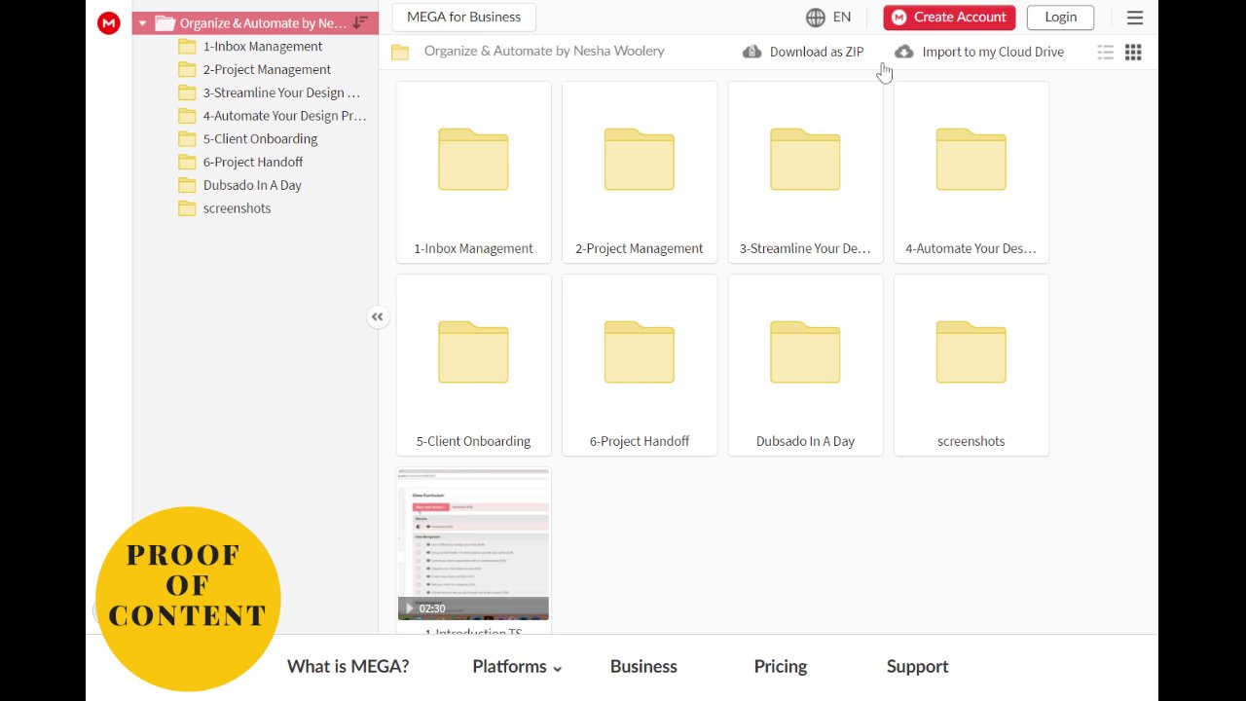1246x701 pixels.
Task: Open the Dubsado In A Day folder tile
Action: click(805, 365)
